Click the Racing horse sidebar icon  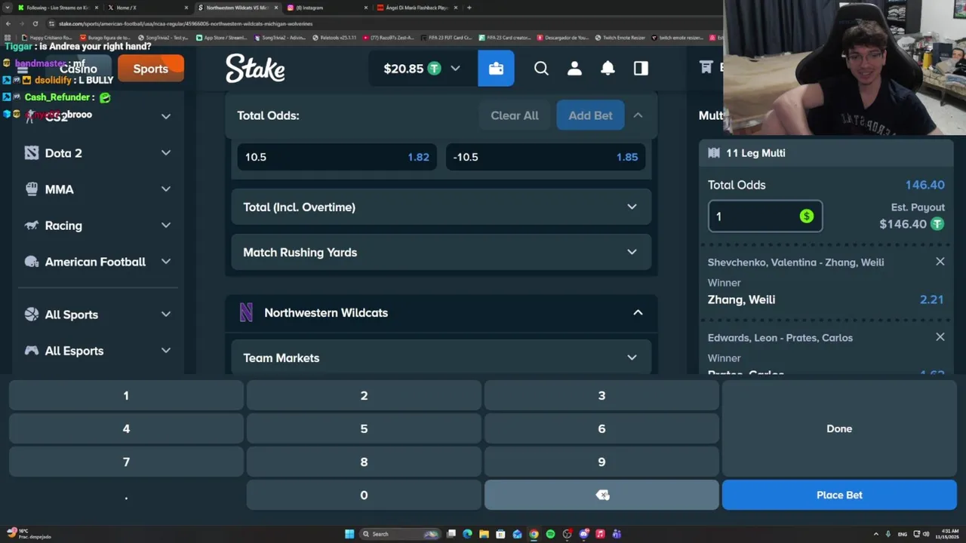coord(32,225)
